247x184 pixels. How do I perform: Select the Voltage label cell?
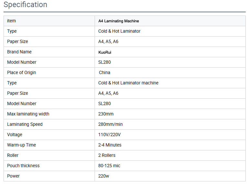click(15, 135)
